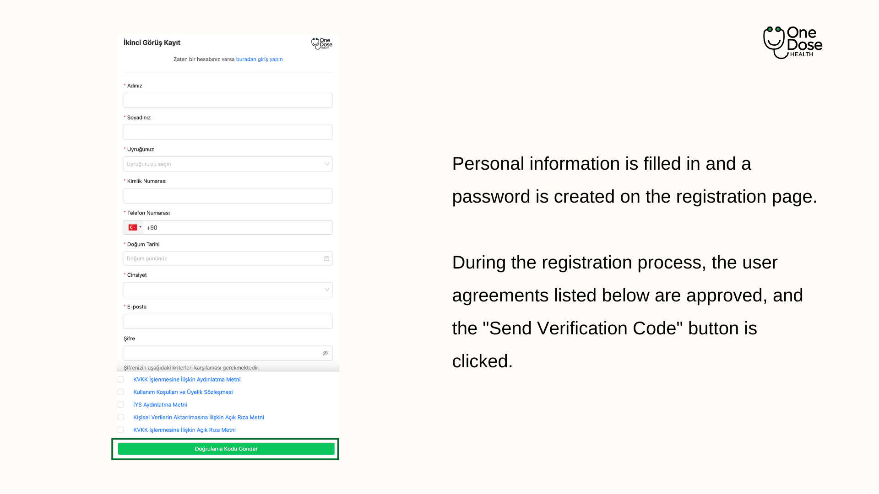Open the phone country code dropdown arrow
The height and width of the screenshot is (494, 879).
(140, 227)
